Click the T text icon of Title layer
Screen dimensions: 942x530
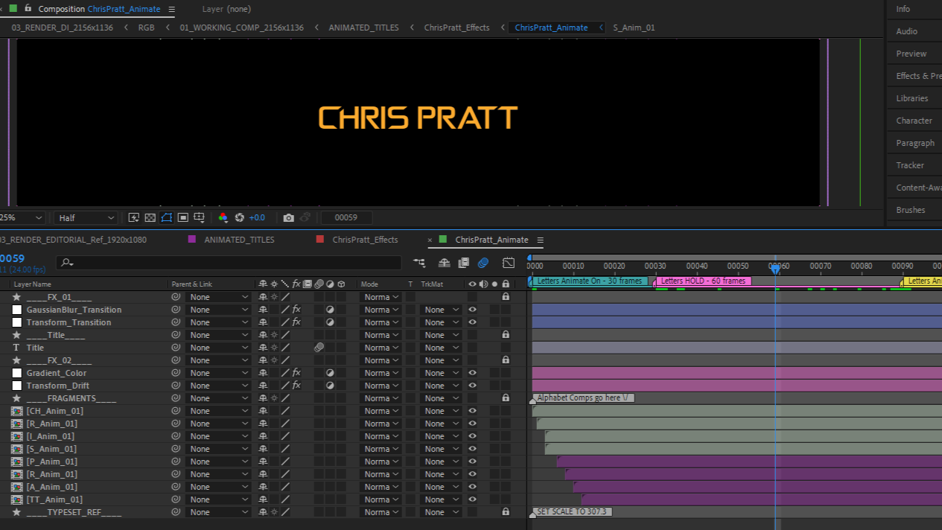coord(16,348)
